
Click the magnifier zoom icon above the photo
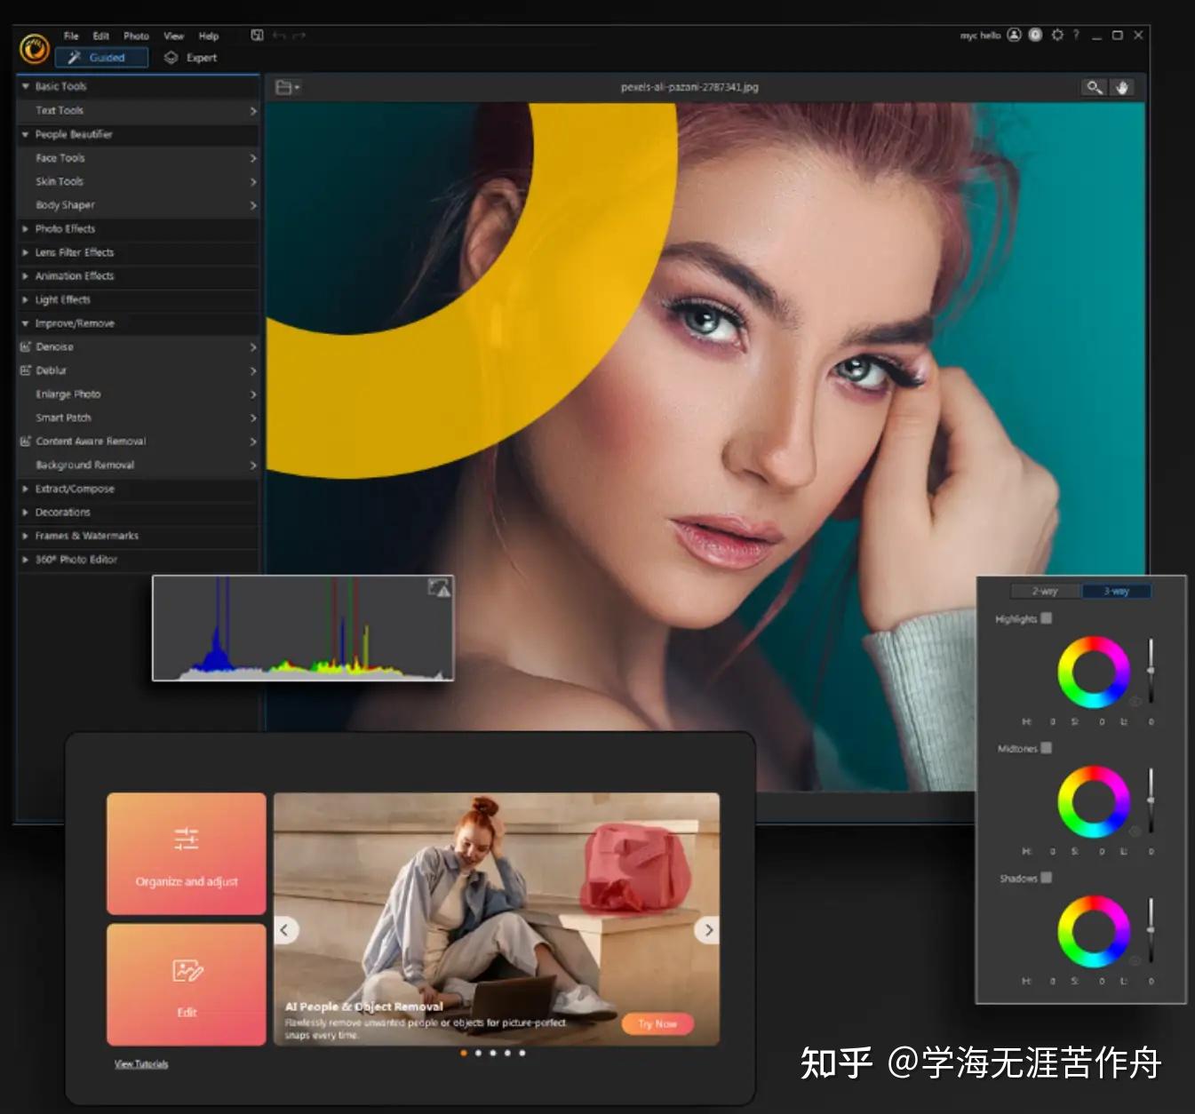[1094, 87]
